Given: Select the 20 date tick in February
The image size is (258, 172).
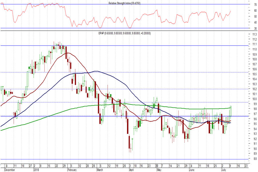Looking at the screenshot, I should [87, 166].
